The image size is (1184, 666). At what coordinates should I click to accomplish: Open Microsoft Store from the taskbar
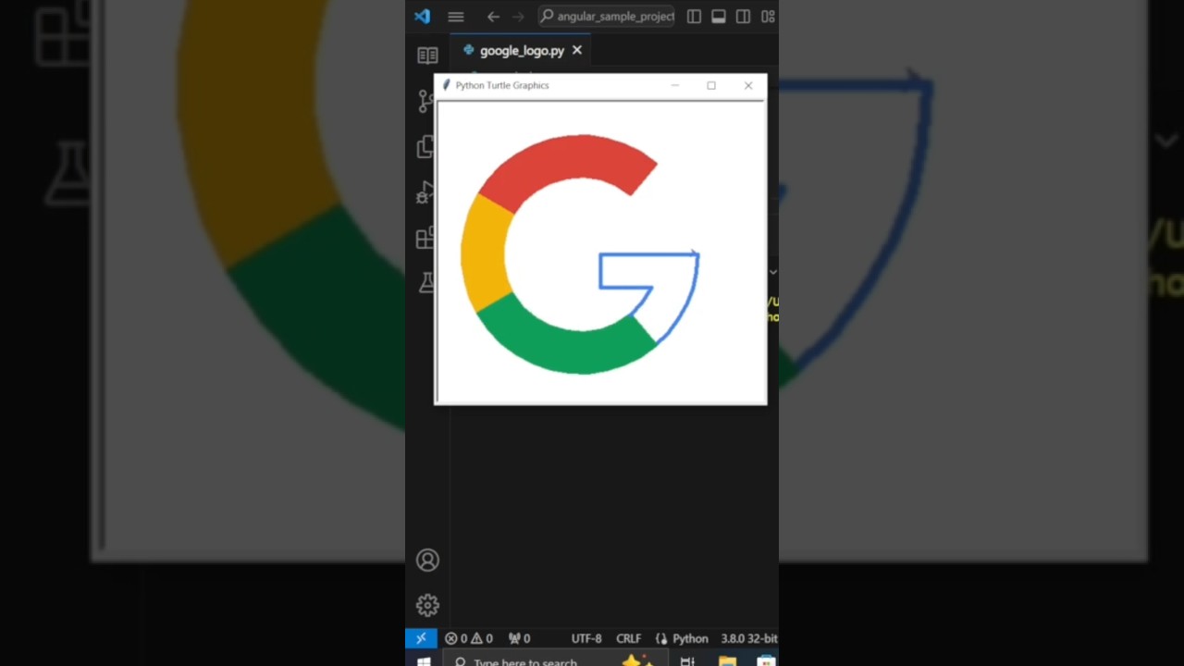[x=765, y=660]
